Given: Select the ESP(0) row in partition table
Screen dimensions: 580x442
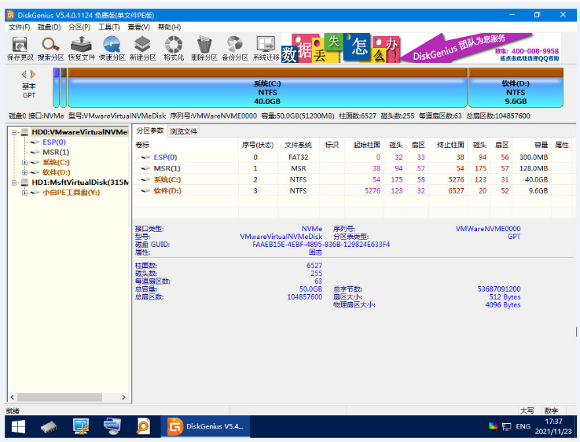Looking at the screenshot, I should coord(165,157).
